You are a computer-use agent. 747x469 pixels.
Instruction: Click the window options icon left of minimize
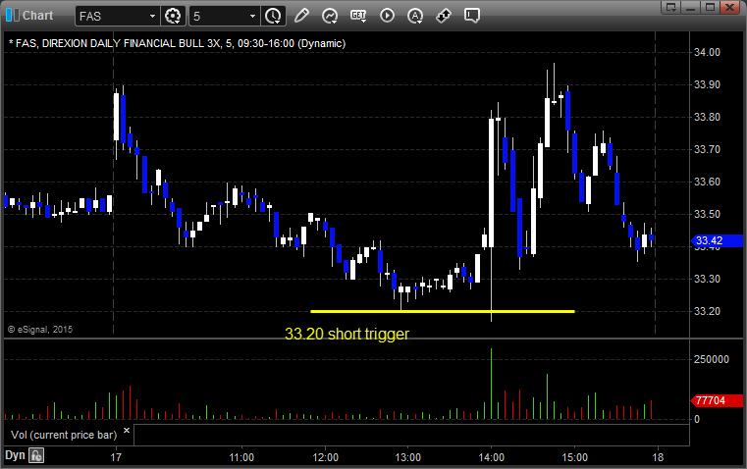click(671, 7)
